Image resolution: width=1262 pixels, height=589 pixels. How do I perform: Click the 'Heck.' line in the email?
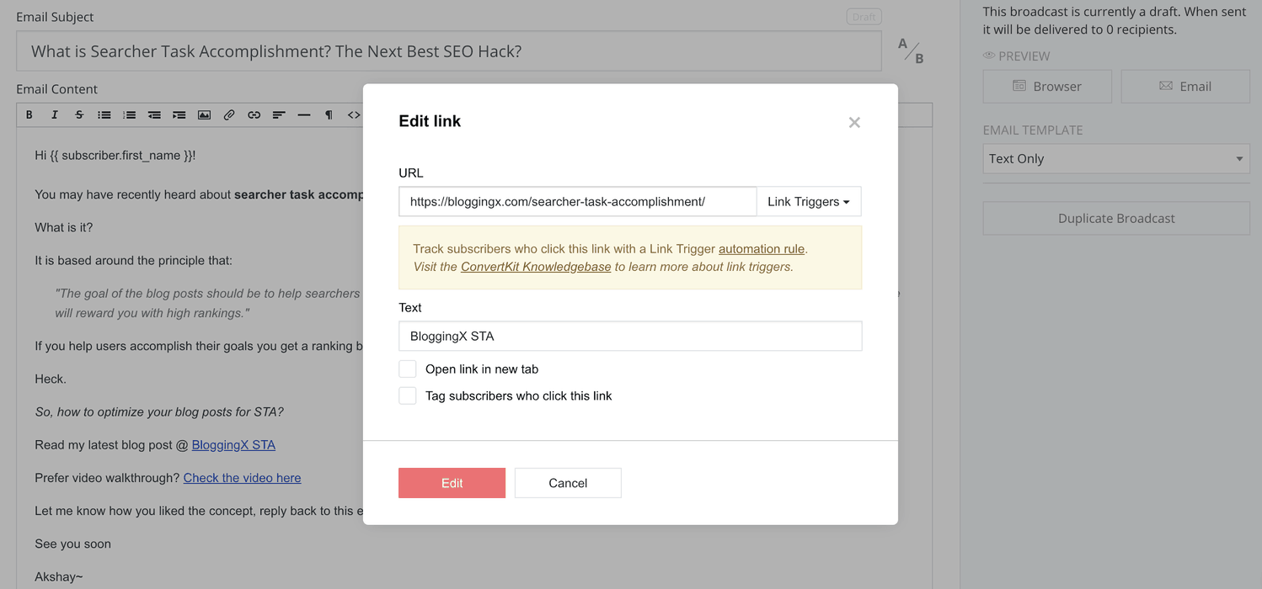point(51,379)
